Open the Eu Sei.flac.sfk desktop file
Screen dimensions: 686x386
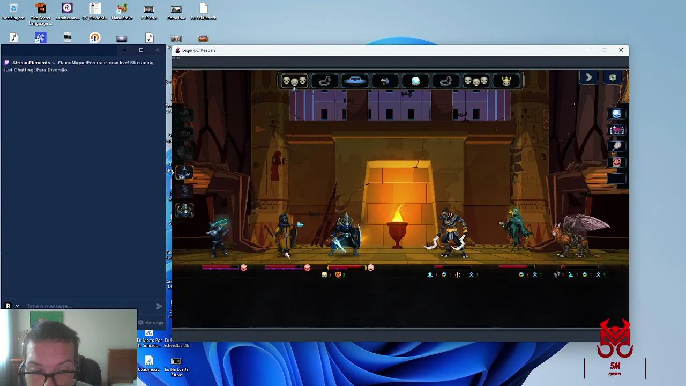(x=203, y=12)
